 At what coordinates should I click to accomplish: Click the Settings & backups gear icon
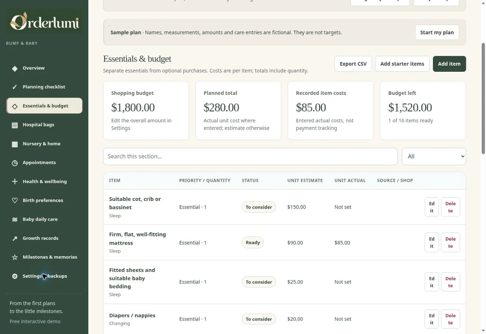pos(15,276)
